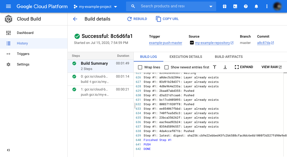Collapse the sidebar navigation panel
The image size is (287, 157).
tap(8, 150)
